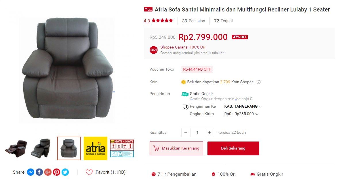This screenshot has width=345, height=184.
Task: Share product on Facebook
Action: click(x=39, y=172)
